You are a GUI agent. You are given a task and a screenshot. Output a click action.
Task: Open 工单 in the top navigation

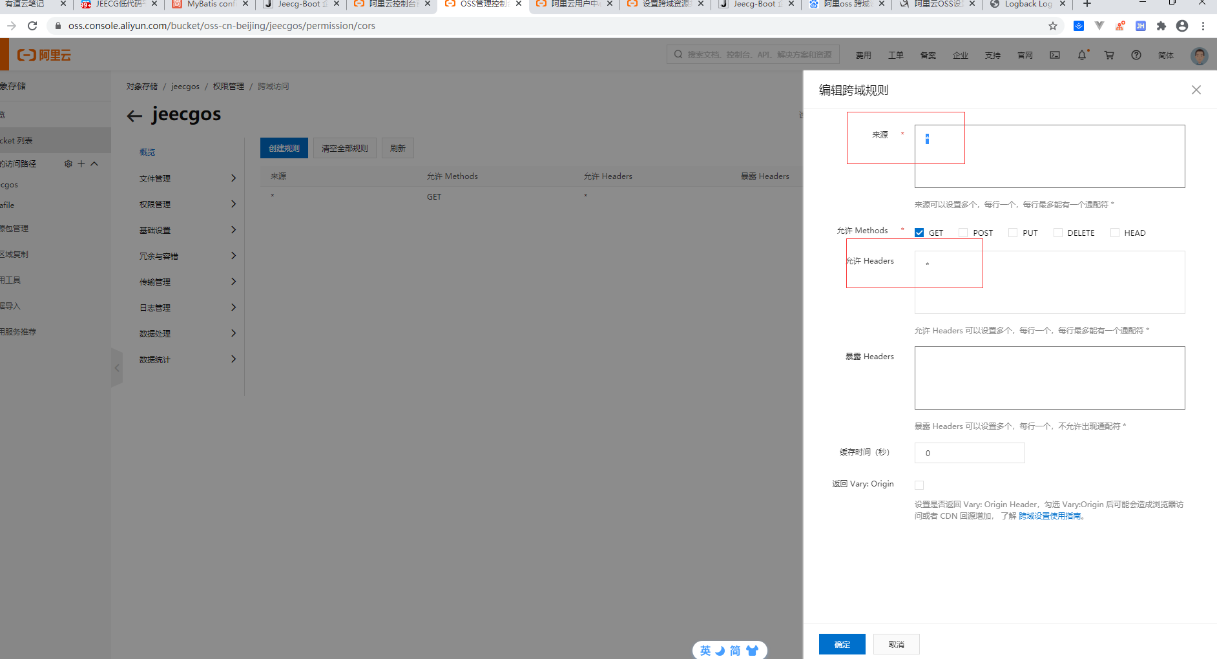click(896, 56)
